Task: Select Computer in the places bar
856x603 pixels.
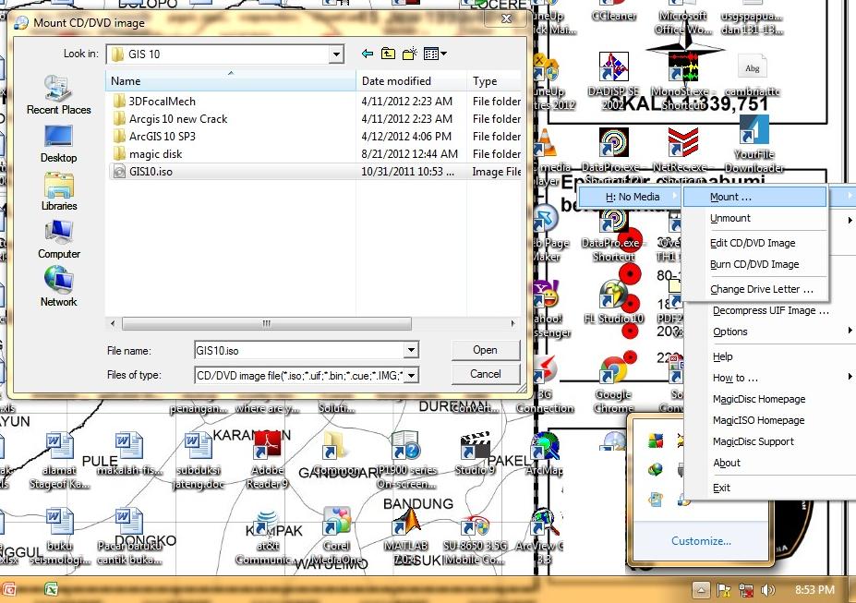Action: [58, 239]
